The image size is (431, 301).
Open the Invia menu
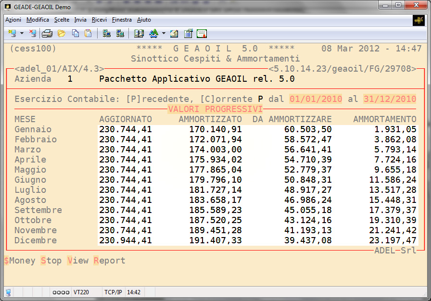pyautogui.click(x=80, y=20)
